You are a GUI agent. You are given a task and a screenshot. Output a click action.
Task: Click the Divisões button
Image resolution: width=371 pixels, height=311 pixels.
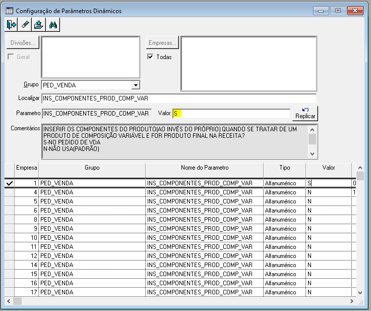(x=23, y=43)
